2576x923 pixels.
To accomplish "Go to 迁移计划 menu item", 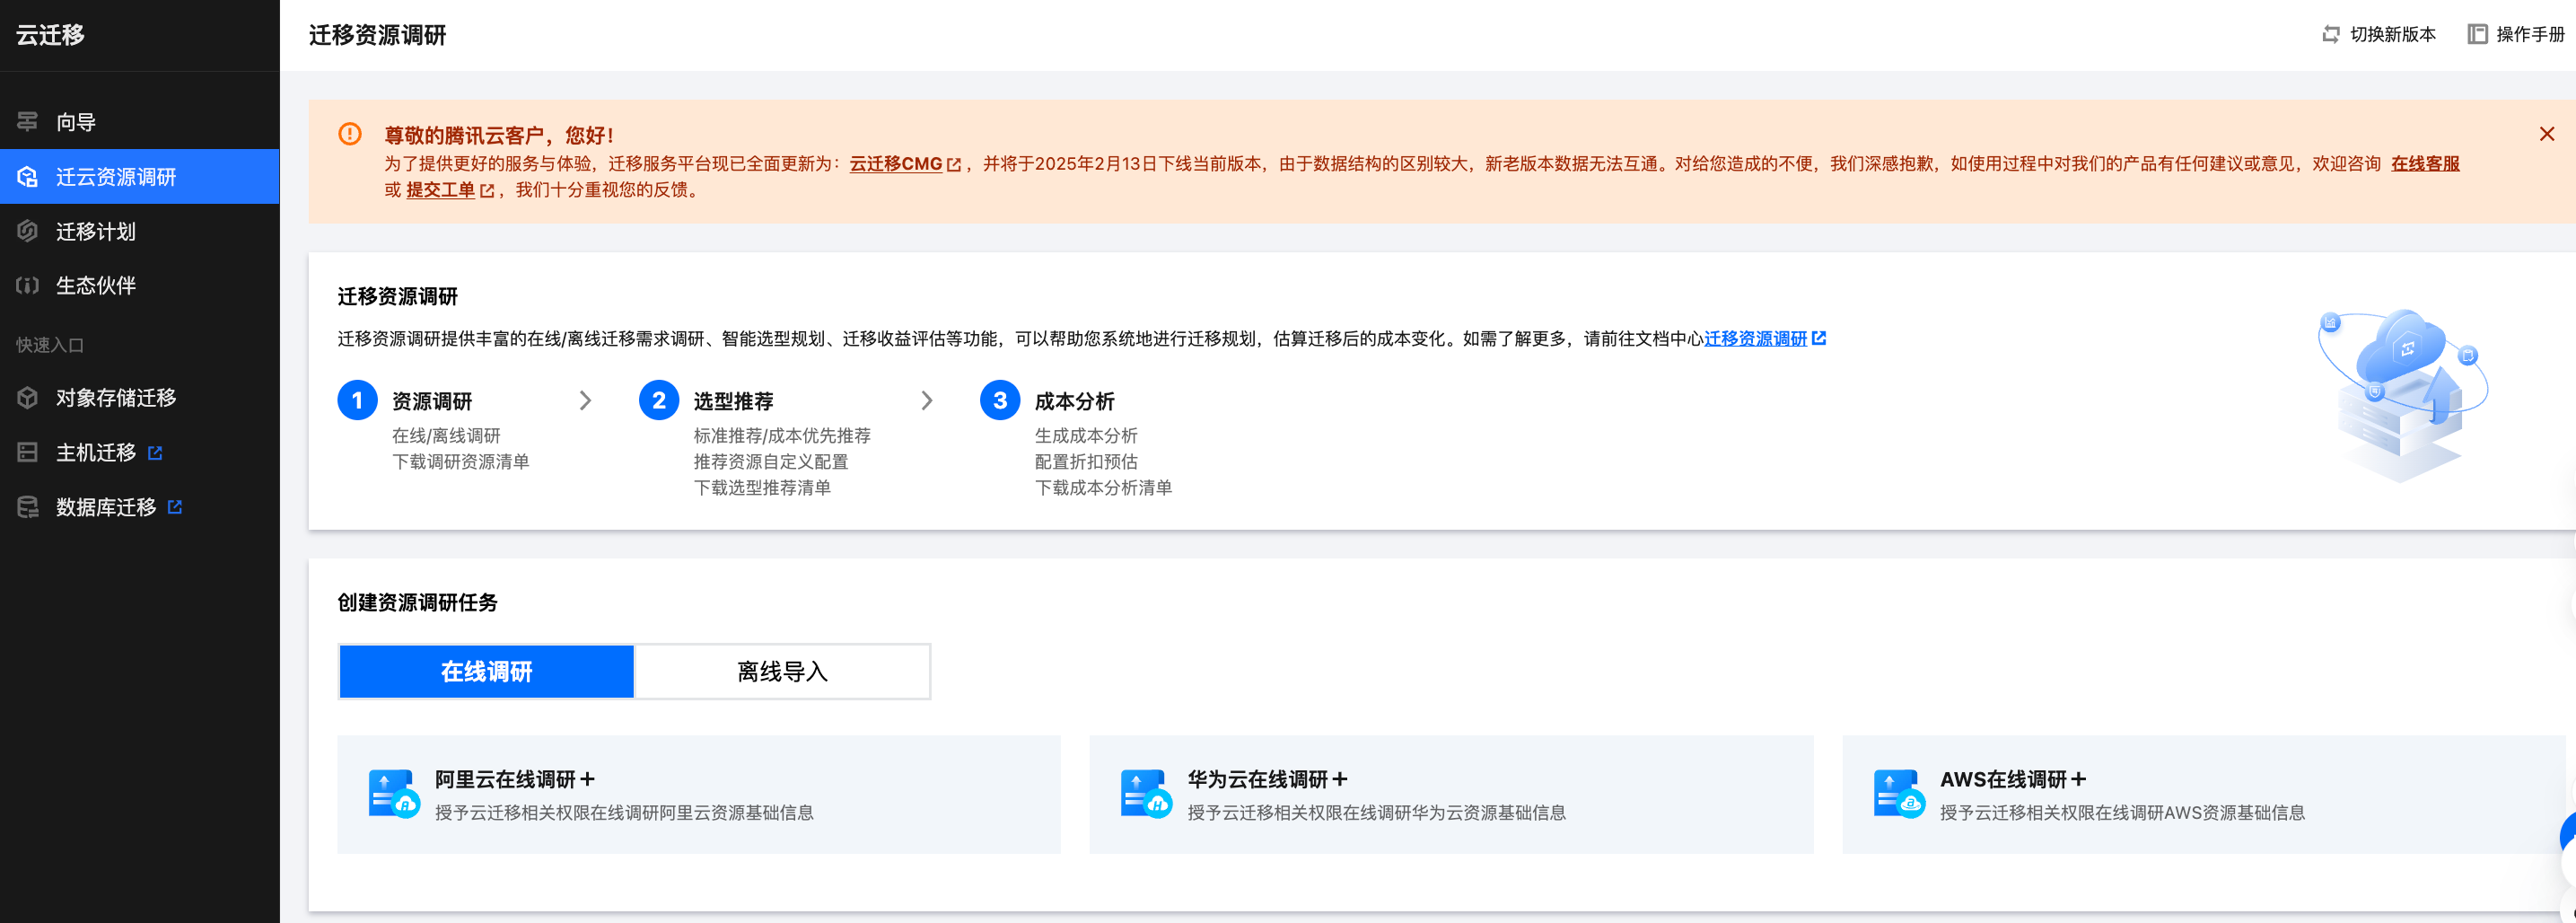I will (139, 231).
